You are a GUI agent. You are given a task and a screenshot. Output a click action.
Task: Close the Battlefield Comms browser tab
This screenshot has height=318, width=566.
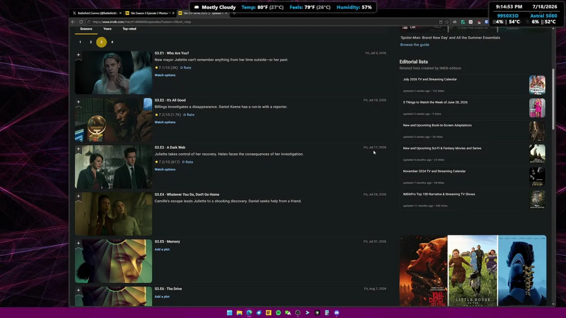click(120, 13)
